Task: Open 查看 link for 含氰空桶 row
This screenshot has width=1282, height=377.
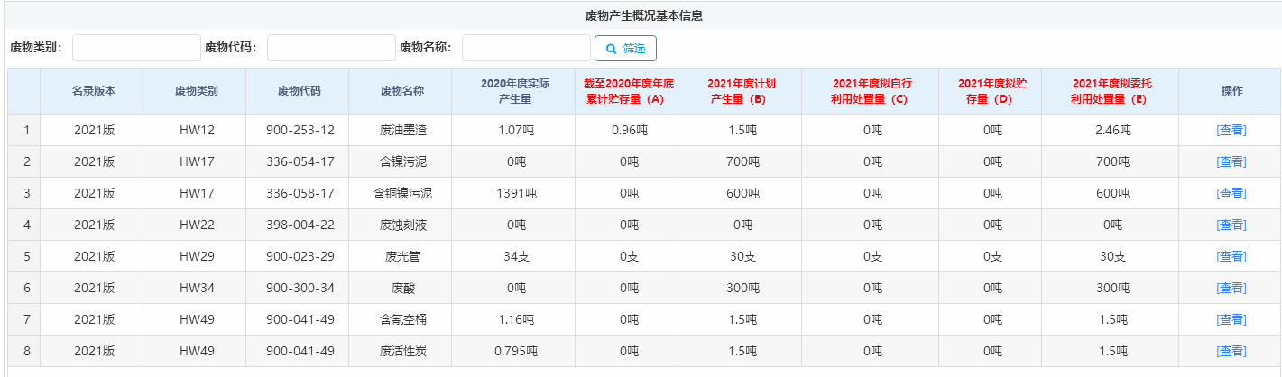Action: 1231,319
